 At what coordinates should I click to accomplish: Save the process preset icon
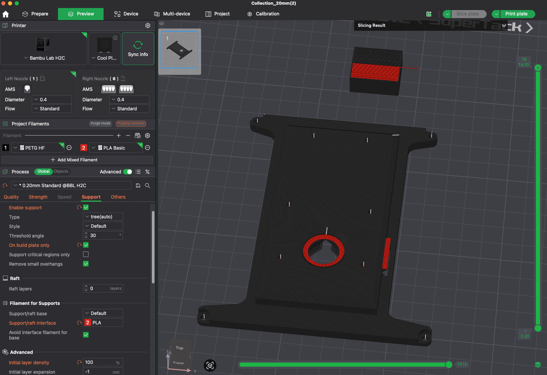[138, 185]
